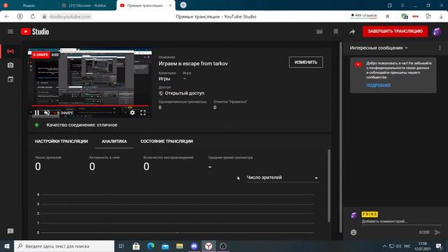Image resolution: width=448 pixels, height=252 pixels.
Task: Show hidden tray icons chevron
Action: click(x=384, y=246)
